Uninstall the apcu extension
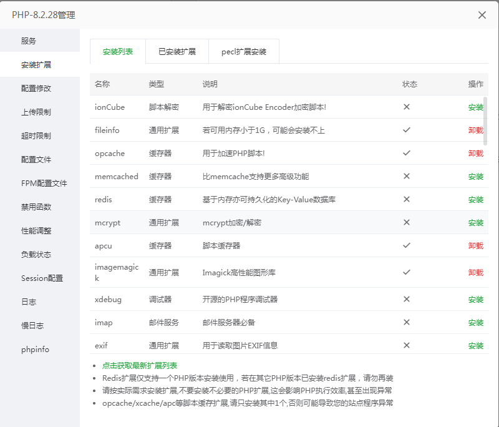Viewport: 499px width, 427px height. [x=476, y=246]
